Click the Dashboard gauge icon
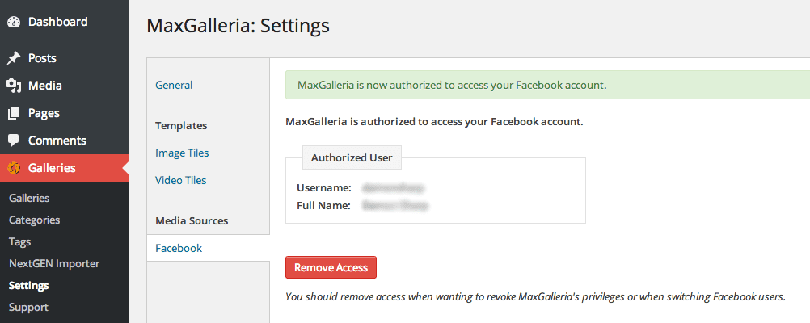 pyautogui.click(x=14, y=22)
